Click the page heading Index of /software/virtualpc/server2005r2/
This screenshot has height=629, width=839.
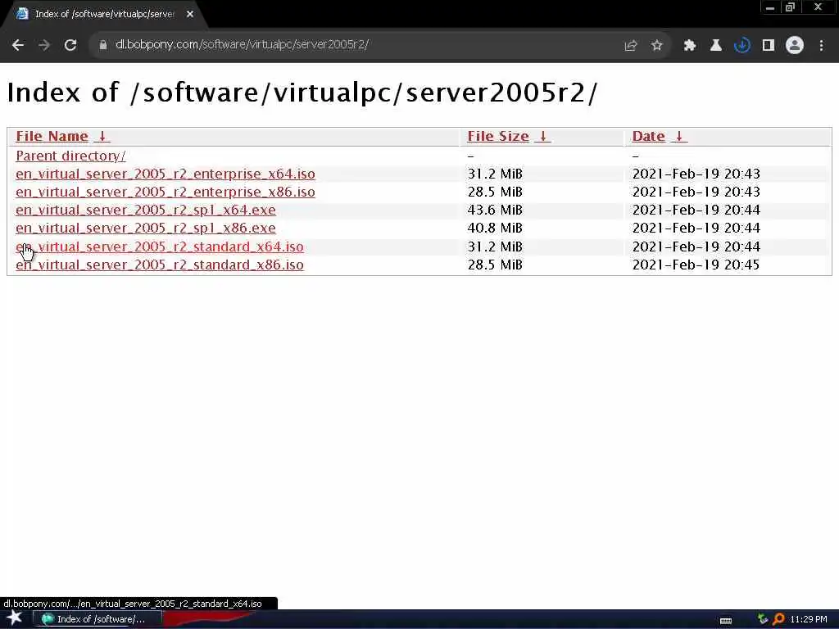(302, 93)
